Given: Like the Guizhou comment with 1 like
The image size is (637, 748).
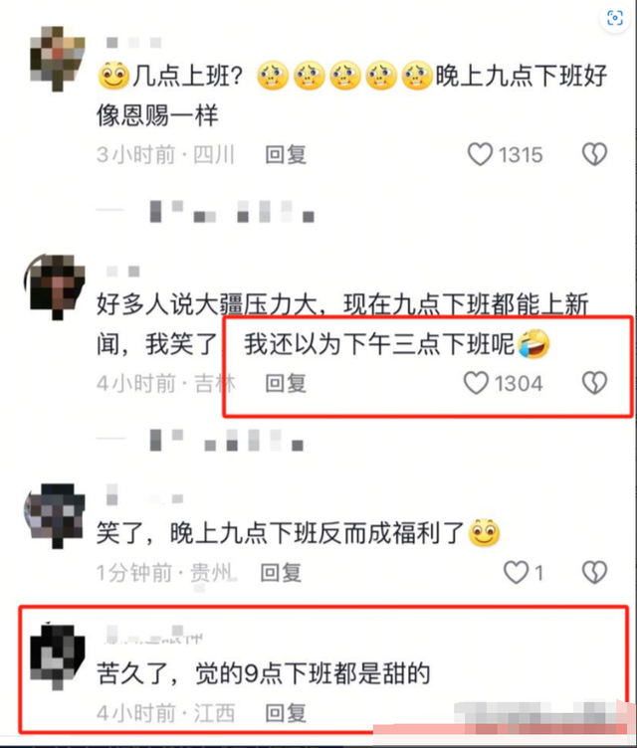Looking at the screenshot, I should tap(517, 572).
